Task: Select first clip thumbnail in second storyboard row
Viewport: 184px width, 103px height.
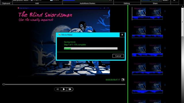Action: pos(140,30)
